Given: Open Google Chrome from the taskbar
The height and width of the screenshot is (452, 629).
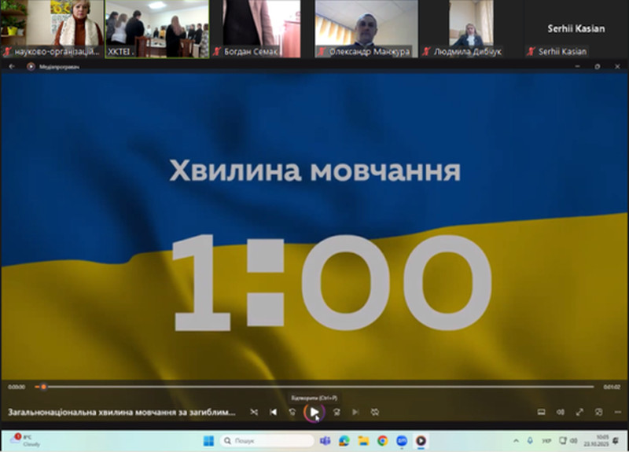Looking at the screenshot, I should (x=382, y=441).
